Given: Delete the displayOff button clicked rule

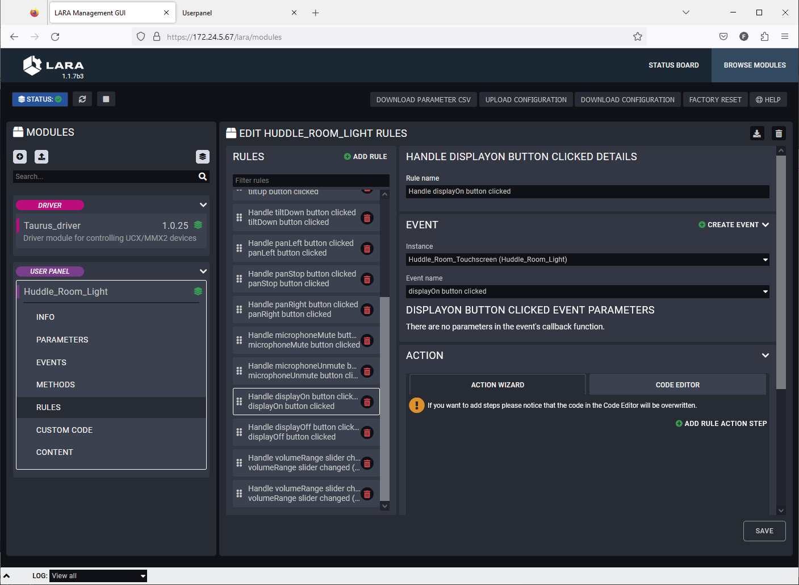Looking at the screenshot, I should [367, 433].
